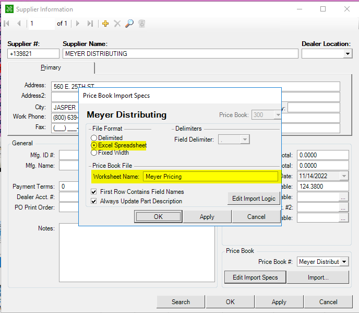Click the Payment Terms field

tap(69, 187)
